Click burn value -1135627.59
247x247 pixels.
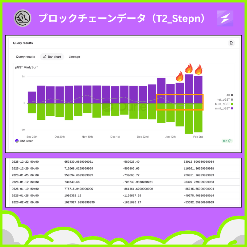(x=132, y=196)
